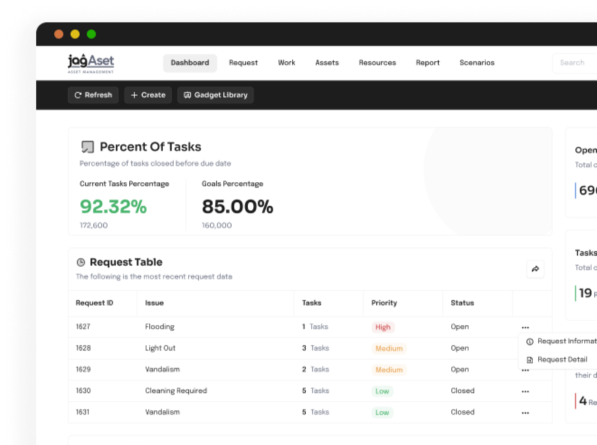
Task: Click Medium priority badge for request 1629
Action: [x=389, y=369]
